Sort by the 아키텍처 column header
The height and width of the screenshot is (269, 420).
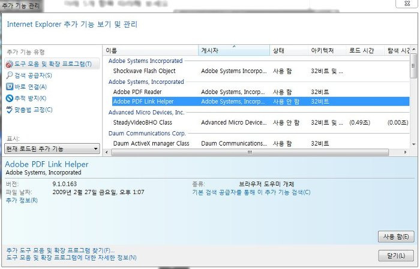click(327, 50)
